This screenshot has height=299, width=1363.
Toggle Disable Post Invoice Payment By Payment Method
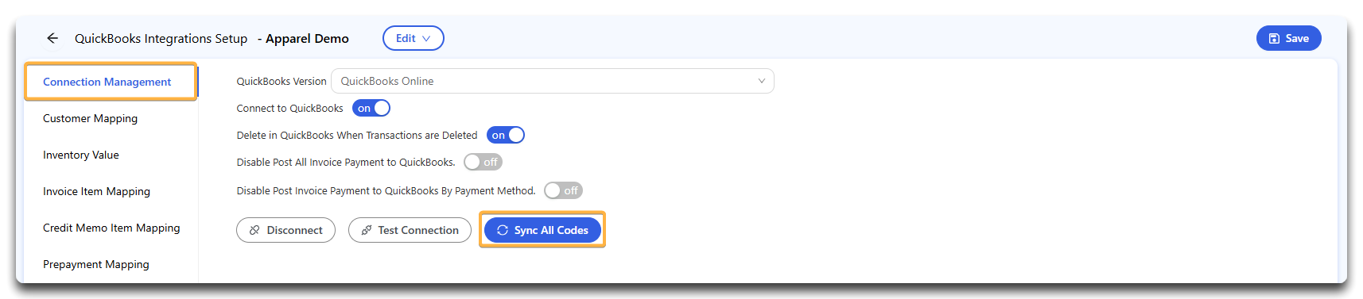563,190
